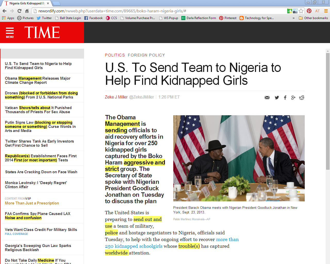Click the page vertical scrollbar thumb
This screenshot has width=330, height=264.
coord(328,111)
